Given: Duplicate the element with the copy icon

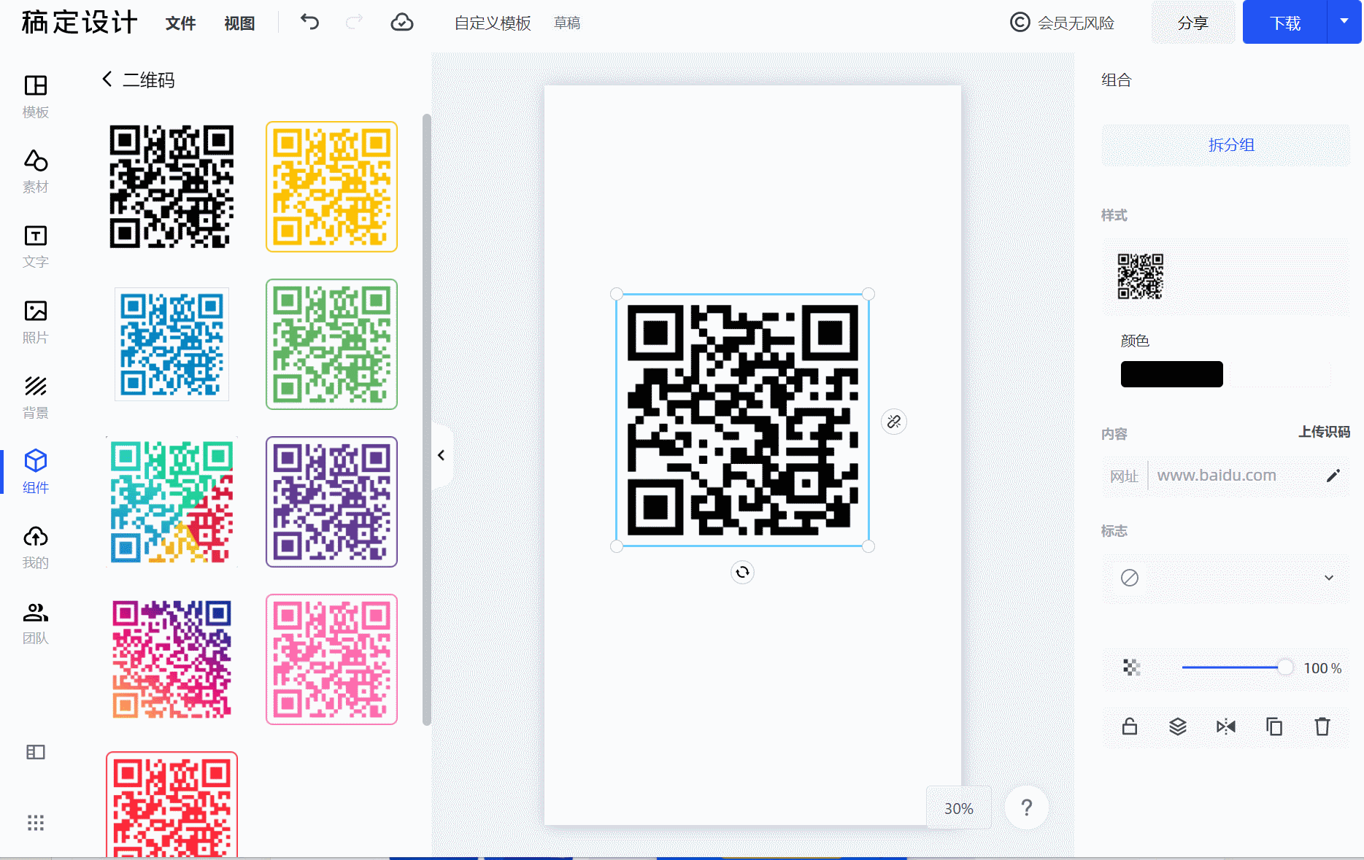Looking at the screenshot, I should pyautogui.click(x=1274, y=727).
